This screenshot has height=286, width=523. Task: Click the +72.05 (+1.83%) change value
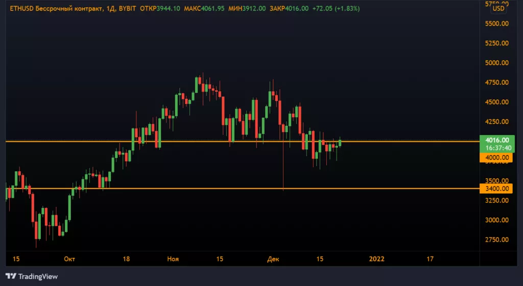point(336,9)
